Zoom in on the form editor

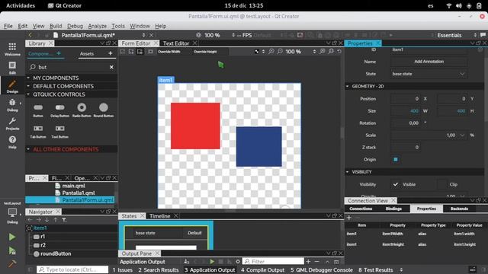point(271,51)
